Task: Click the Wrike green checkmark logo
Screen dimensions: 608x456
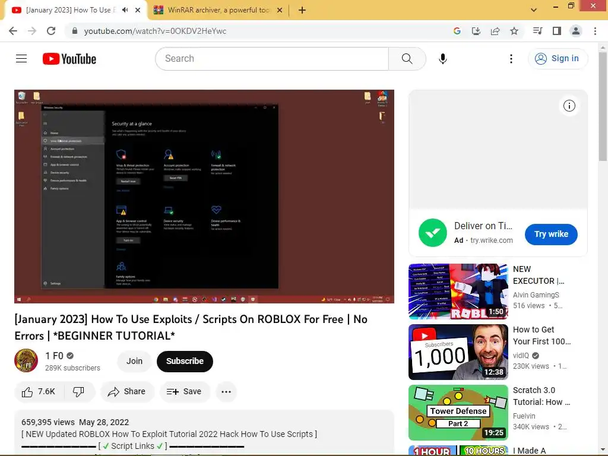Action: click(x=433, y=233)
